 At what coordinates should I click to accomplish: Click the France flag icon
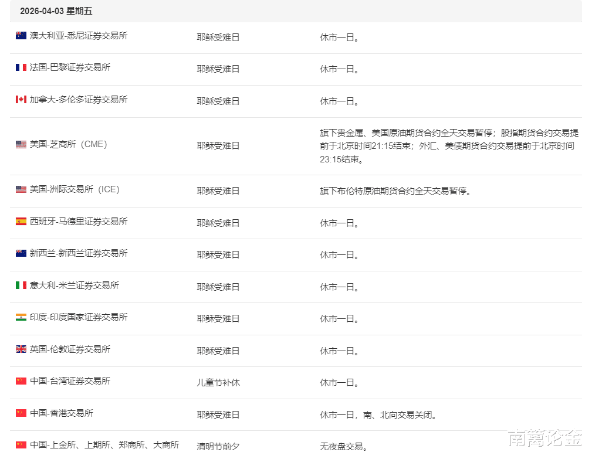pyautogui.click(x=21, y=67)
